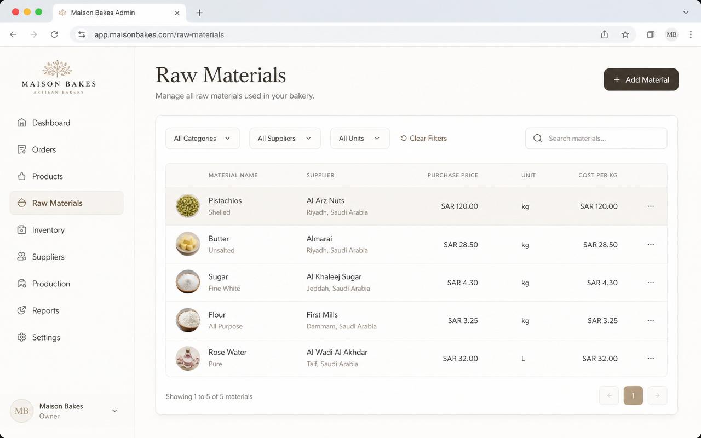
Task: Open three-dot menu for Butter row
Action: (x=651, y=244)
